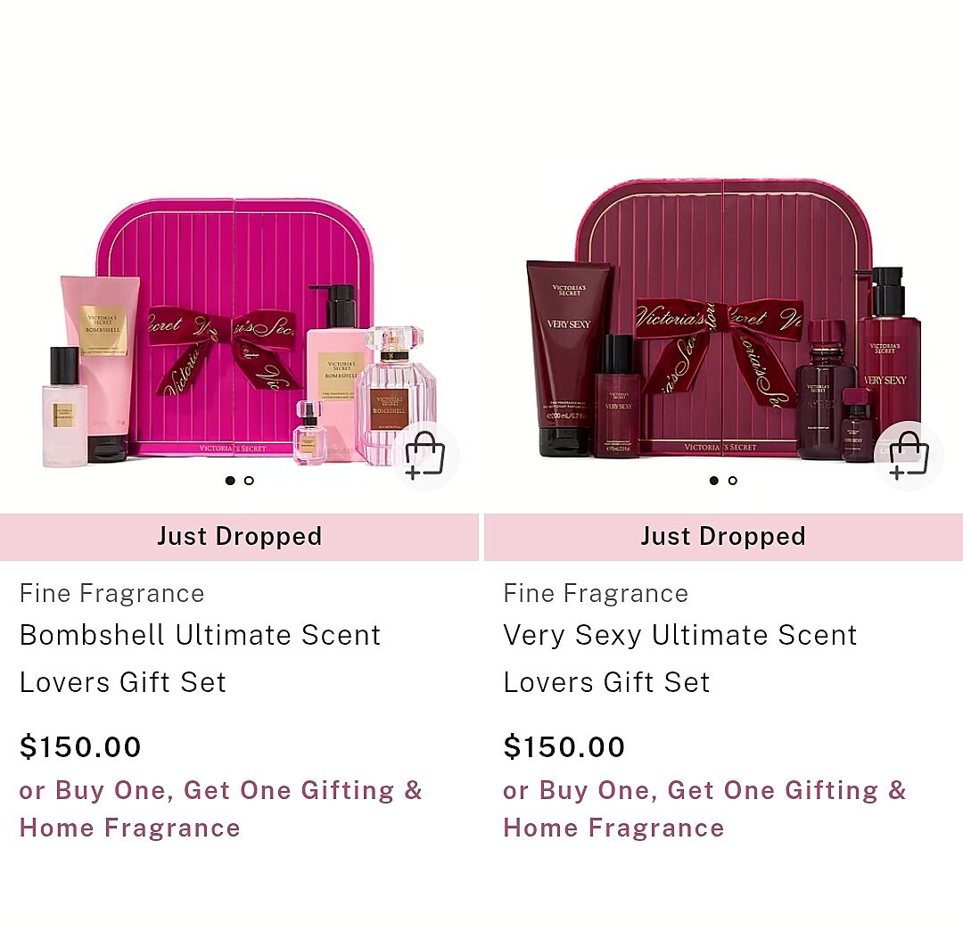Open Very Sexy gift set product image

click(x=723, y=319)
